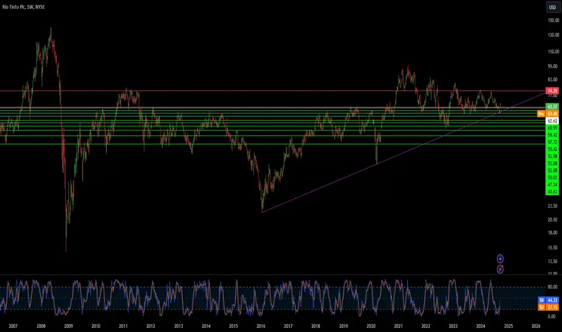Click 2021 on the time axis
The width and height of the screenshot is (562, 332).
click(x=398, y=326)
